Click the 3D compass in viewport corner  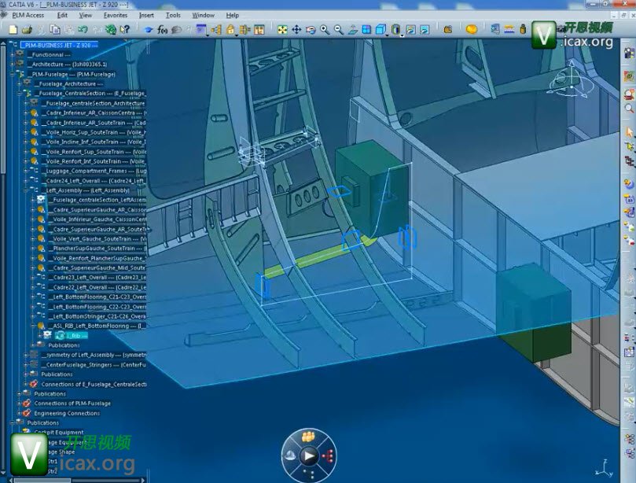568,80
